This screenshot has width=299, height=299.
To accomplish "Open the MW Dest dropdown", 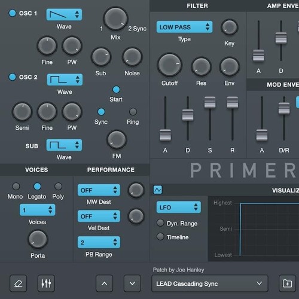I will click(99, 190).
